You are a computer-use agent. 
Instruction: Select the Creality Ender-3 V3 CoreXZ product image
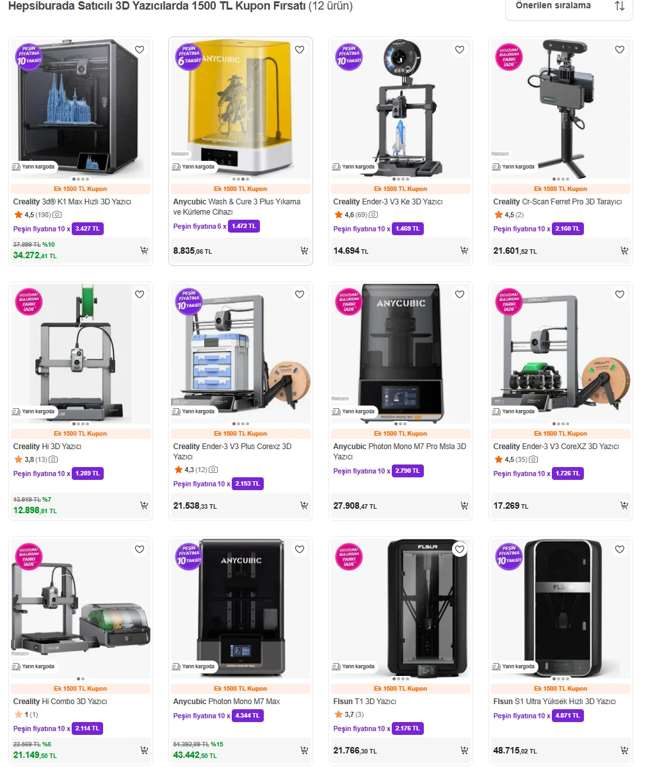coord(561,351)
